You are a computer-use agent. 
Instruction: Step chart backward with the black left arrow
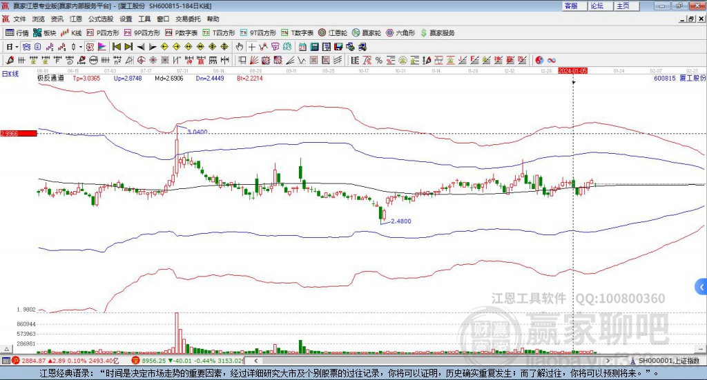[141, 47]
